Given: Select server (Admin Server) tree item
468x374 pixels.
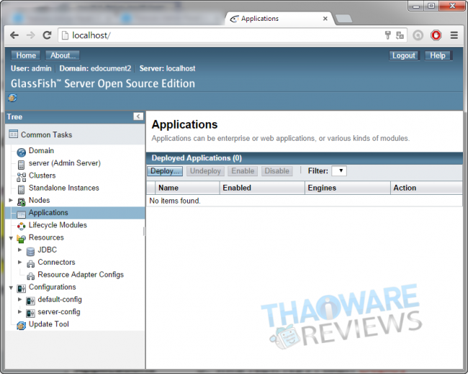Looking at the screenshot, I should pos(65,163).
